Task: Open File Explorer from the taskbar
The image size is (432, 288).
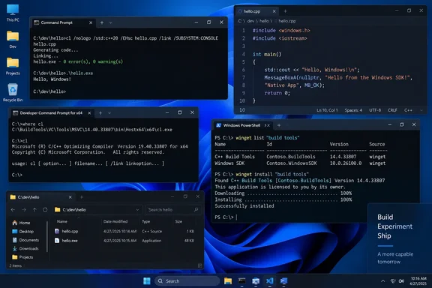Action: tap(228, 280)
